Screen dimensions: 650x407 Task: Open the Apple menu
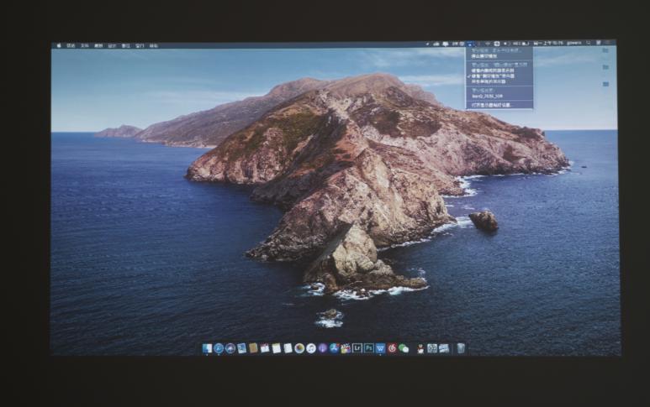click(x=58, y=44)
